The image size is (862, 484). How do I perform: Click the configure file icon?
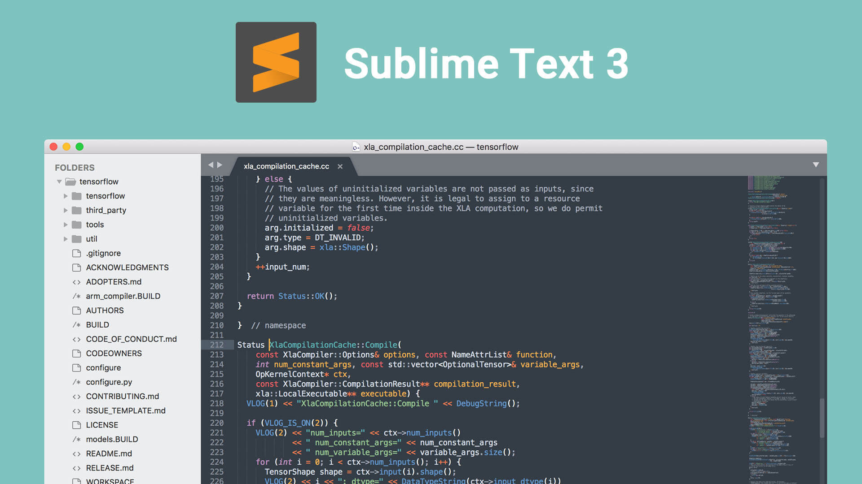click(x=77, y=368)
